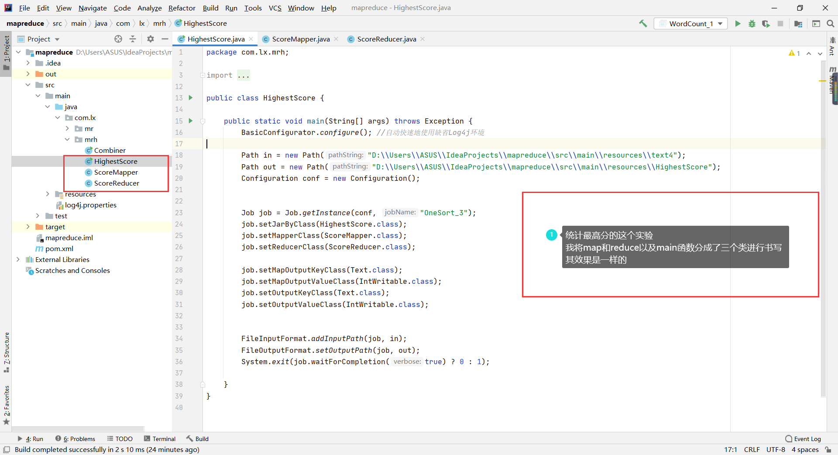Click the CRLF line separator widget
This screenshot has height=455, width=838.
pyautogui.click(x=752, y=449)
